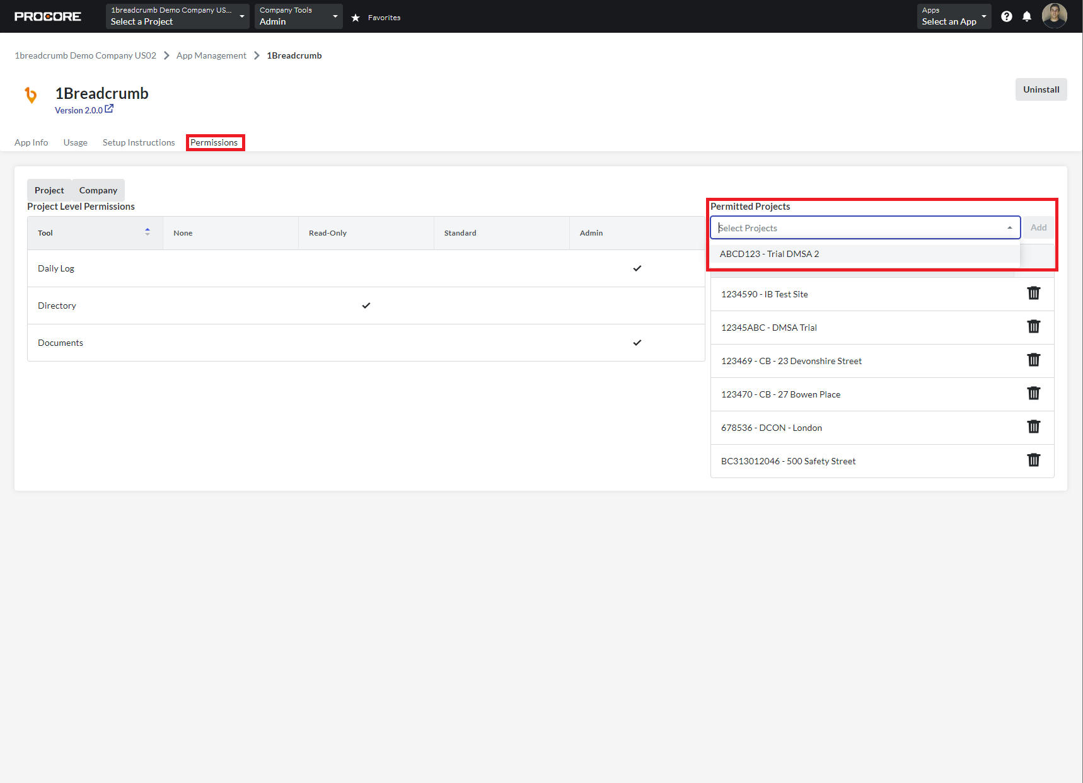
Task: Click the user profile avatar
Action: [1054, 16]
